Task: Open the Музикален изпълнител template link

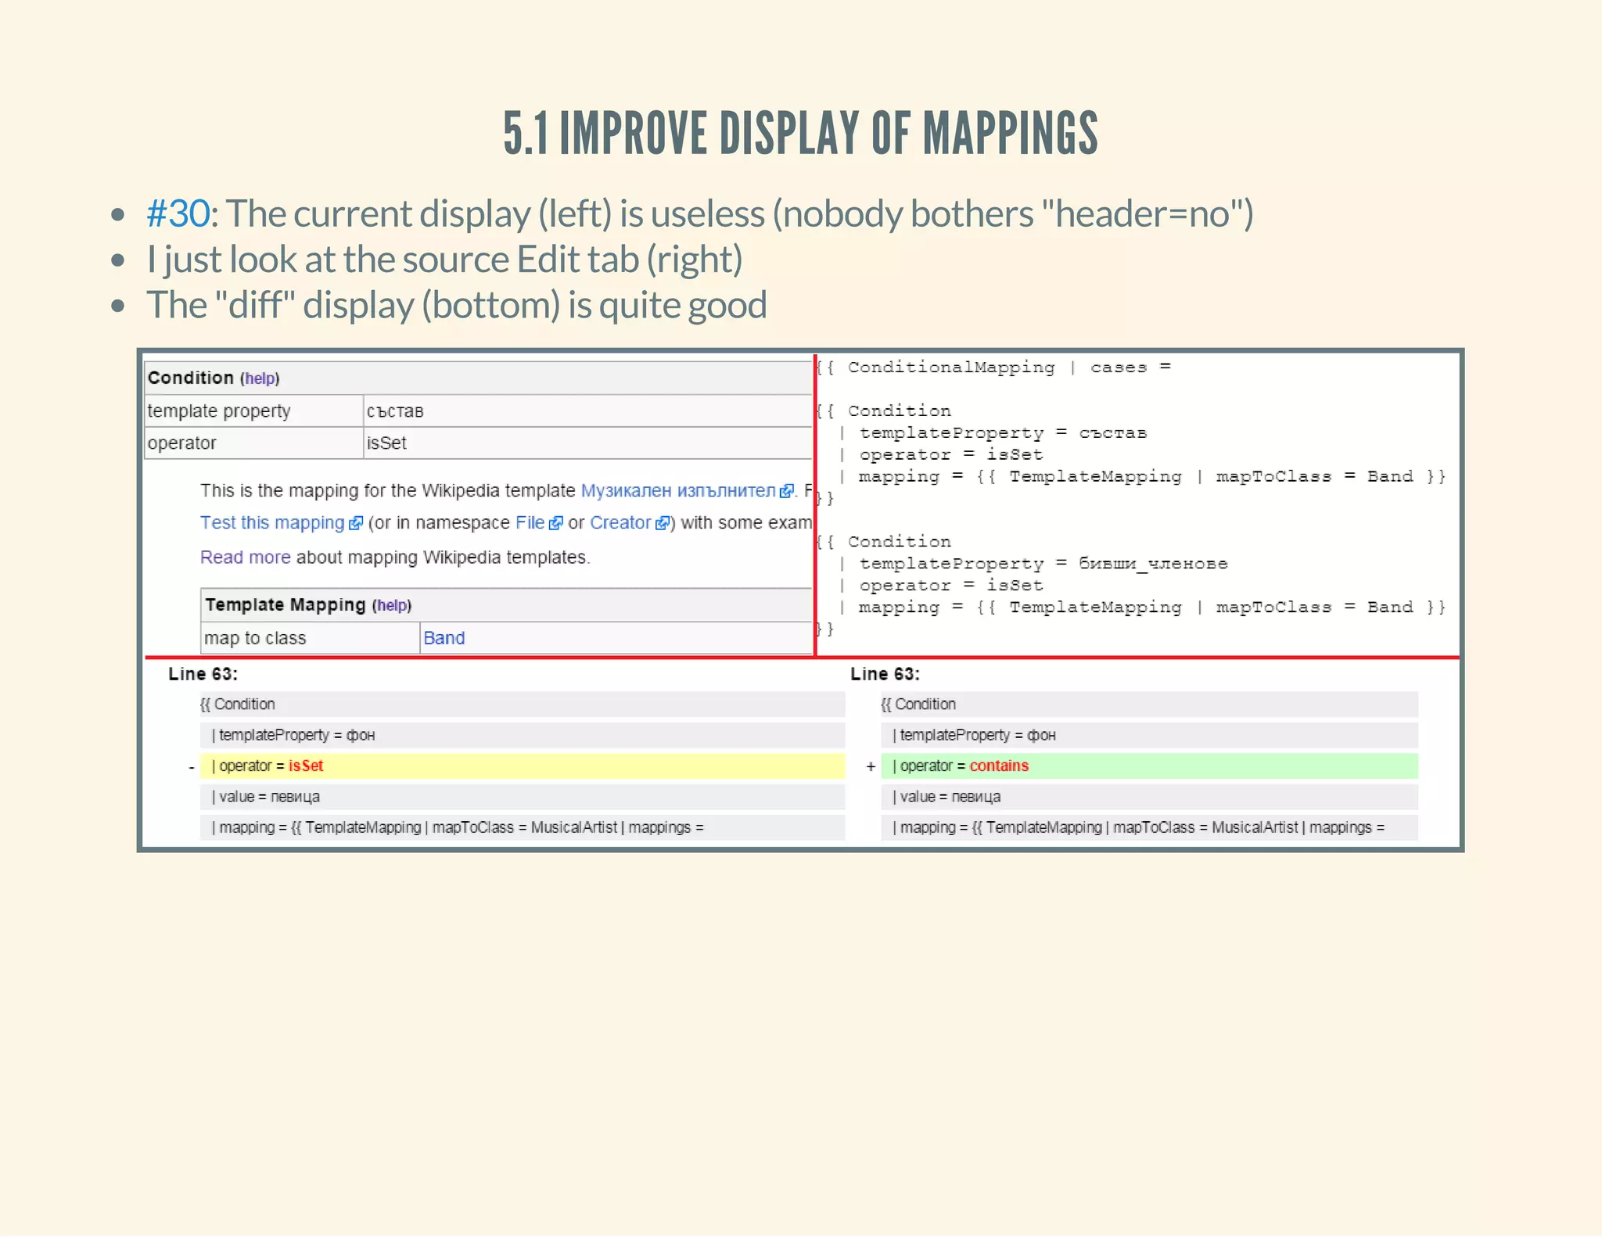Action: (677, 490)
